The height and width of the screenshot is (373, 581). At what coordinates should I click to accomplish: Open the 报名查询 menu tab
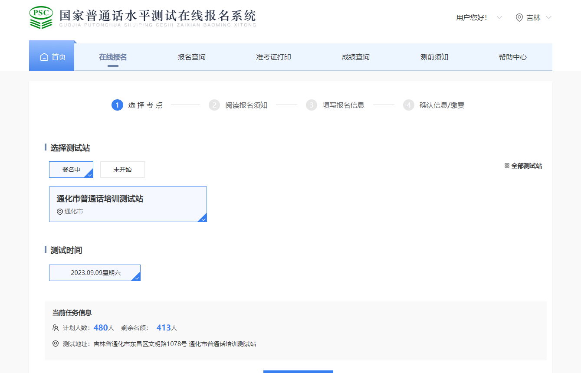[191, 57]
